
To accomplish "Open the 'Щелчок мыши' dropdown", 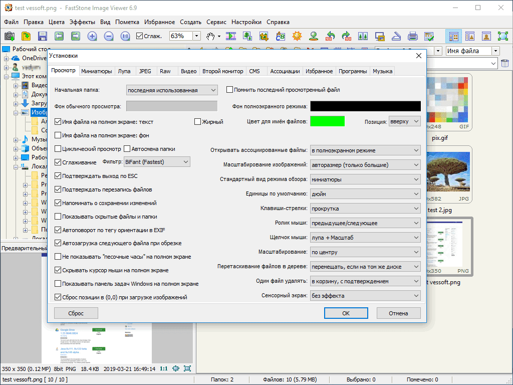I will click(x=365, y=238).
